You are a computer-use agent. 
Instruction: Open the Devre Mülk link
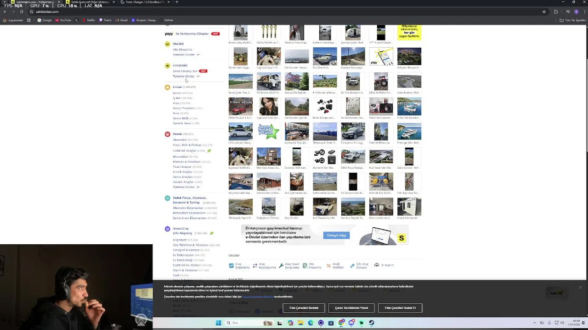tap(181, 118)
